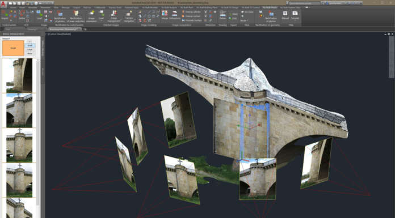395x218 pixels.
Task: Open the As-Built Plant ribbon tab
Action: coord(187,7)
